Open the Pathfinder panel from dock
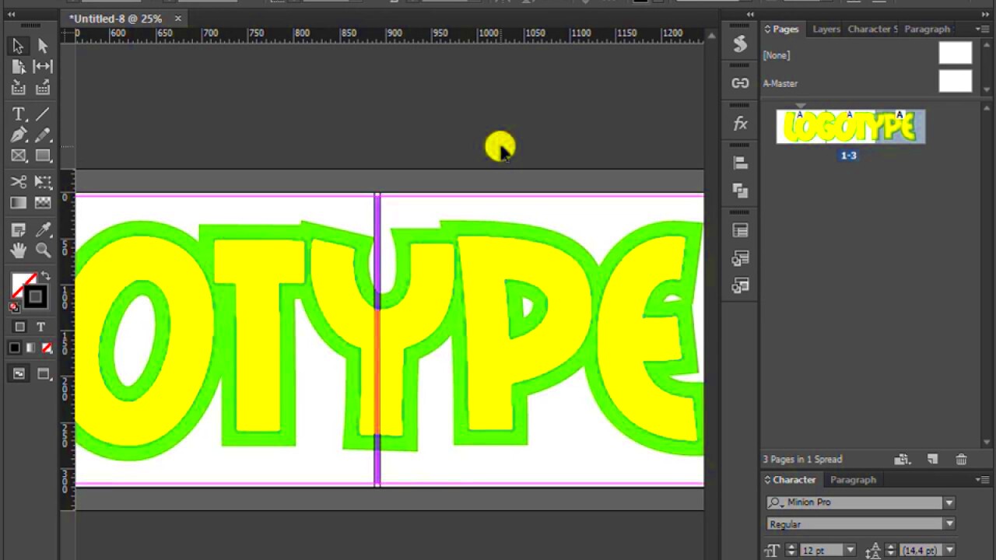 pos(740,191)
